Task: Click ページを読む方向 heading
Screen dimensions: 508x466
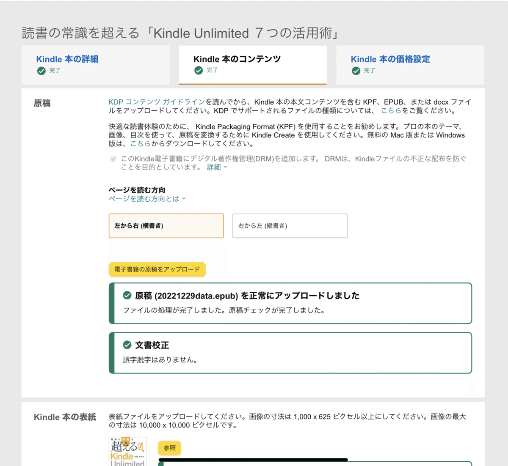Action: tap(137, 190)
